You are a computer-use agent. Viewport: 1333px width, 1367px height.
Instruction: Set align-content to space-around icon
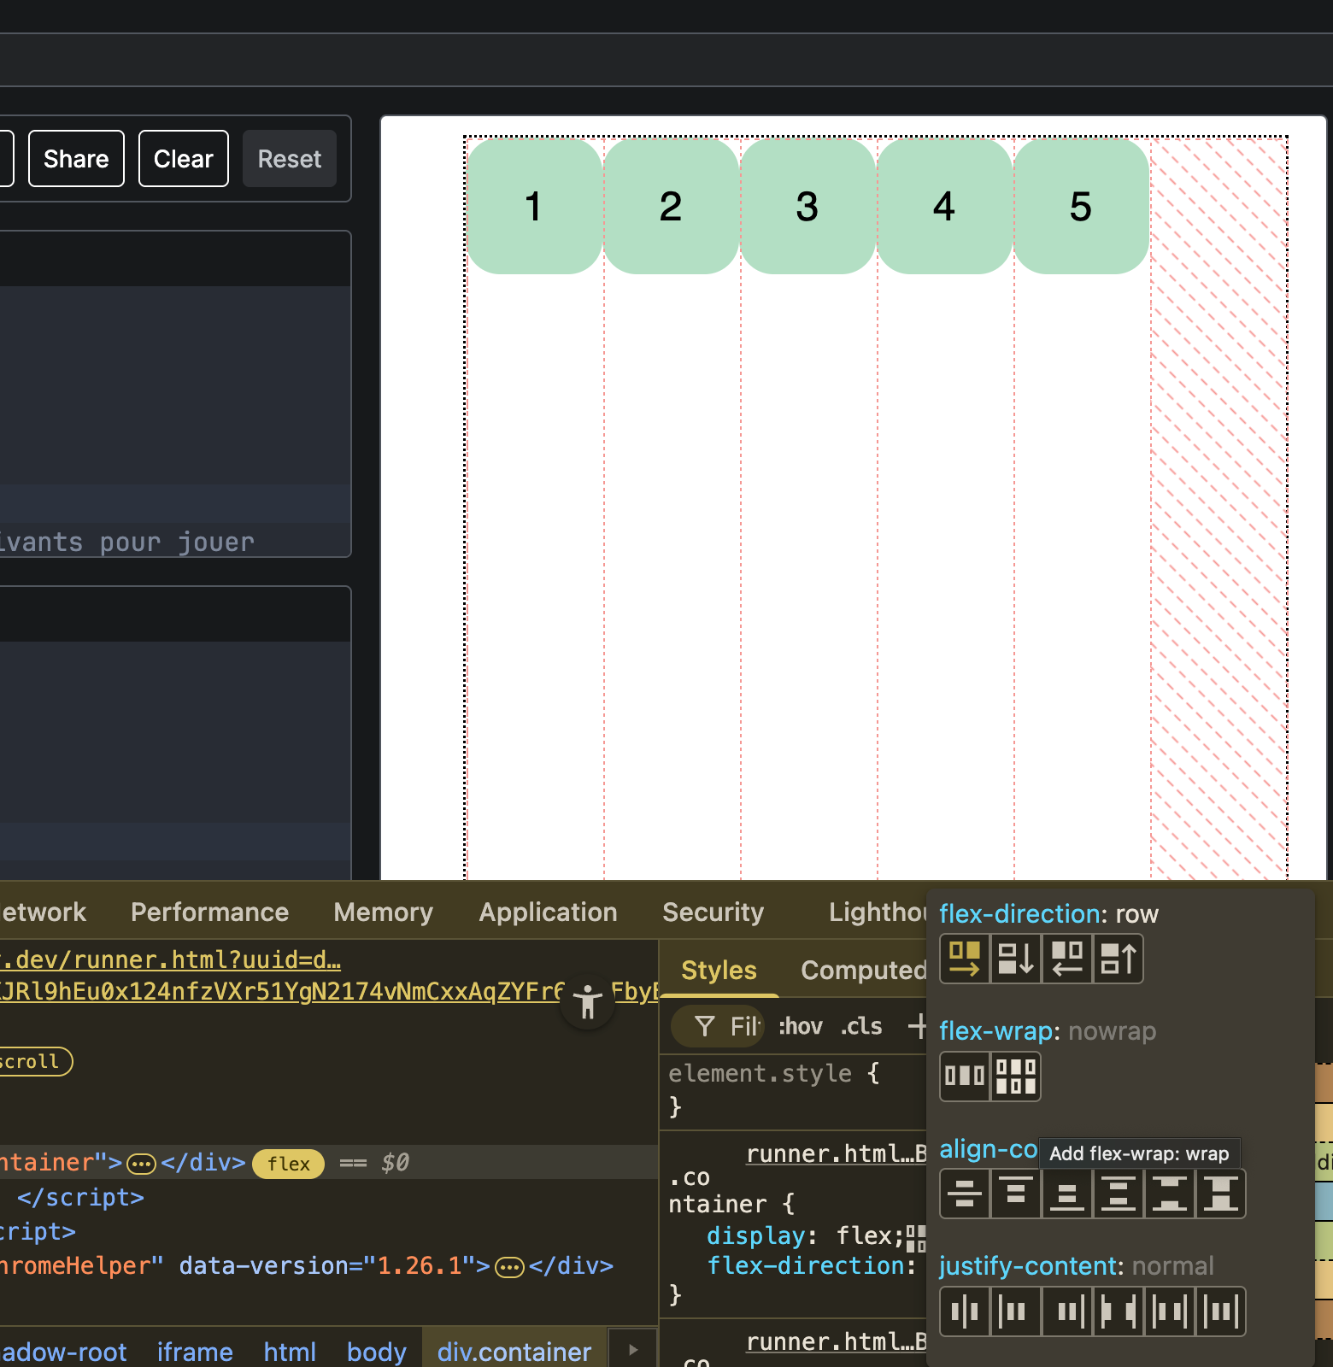coord(1119,1194)
